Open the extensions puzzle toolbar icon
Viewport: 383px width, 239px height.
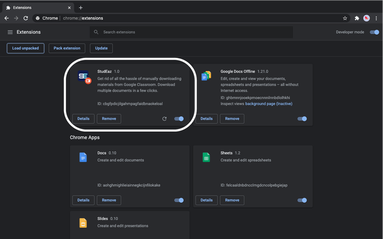[x=357, y=19]
